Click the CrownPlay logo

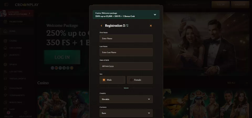click(x=27, y=5)
